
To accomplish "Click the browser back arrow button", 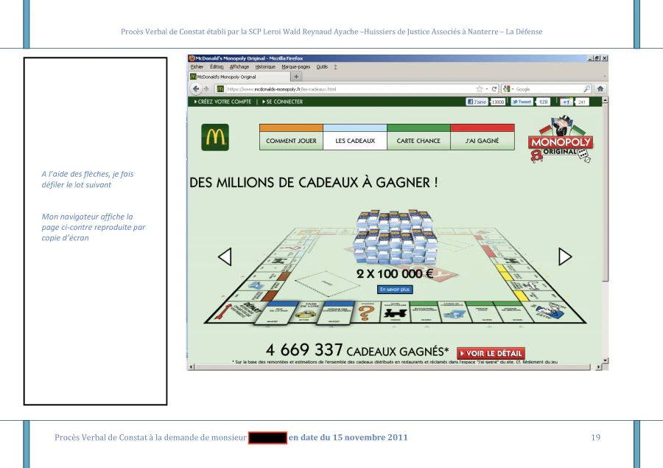I will [196, 89].
